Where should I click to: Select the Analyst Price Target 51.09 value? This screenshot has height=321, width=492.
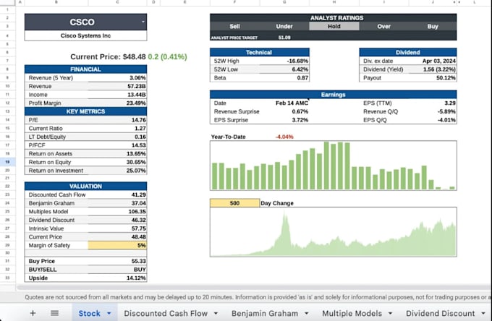[x=284, y=38]
